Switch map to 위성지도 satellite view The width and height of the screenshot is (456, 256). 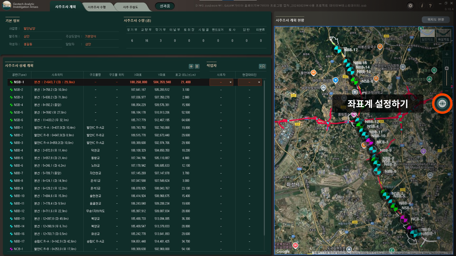pos(443,36)
